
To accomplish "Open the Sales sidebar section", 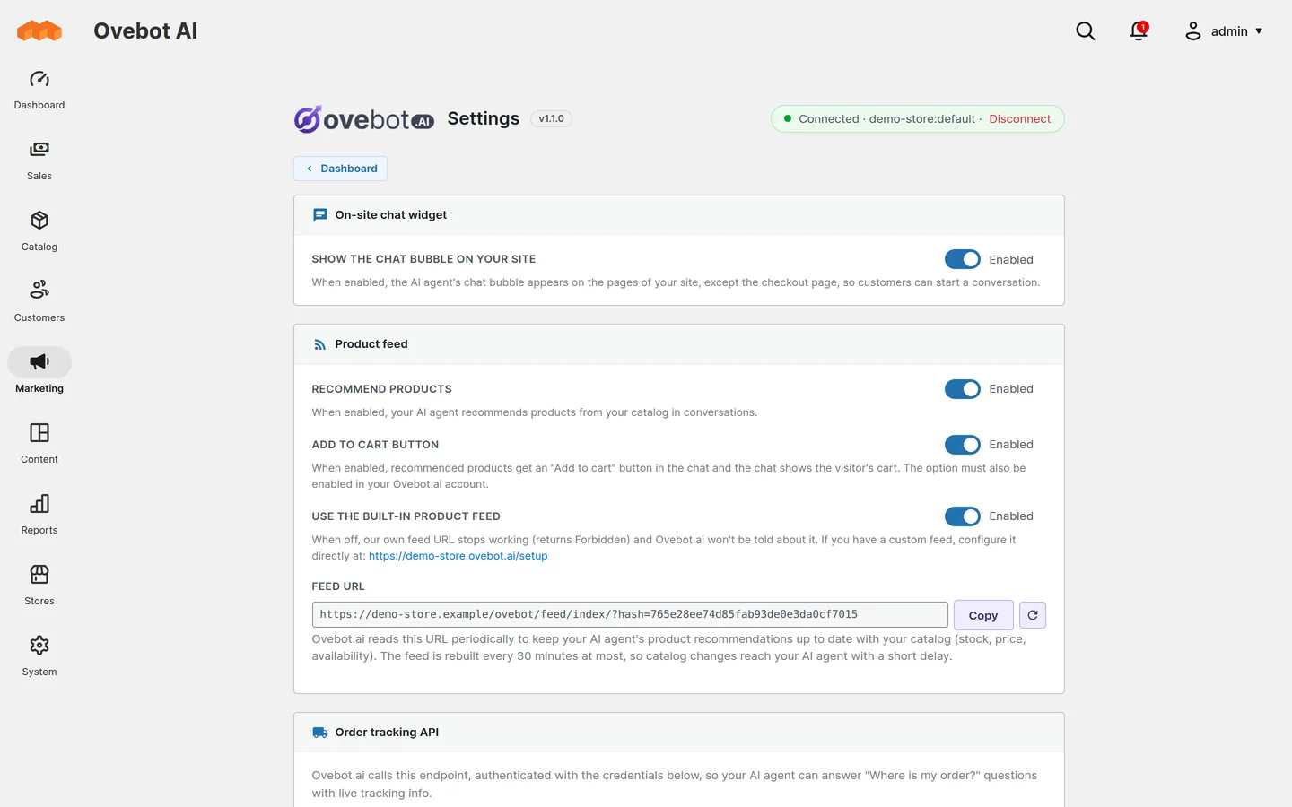I will pos(39,161).
